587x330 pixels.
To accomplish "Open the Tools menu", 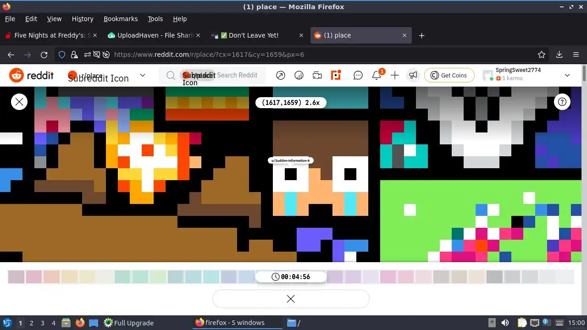I will click(x=155, y=19).
